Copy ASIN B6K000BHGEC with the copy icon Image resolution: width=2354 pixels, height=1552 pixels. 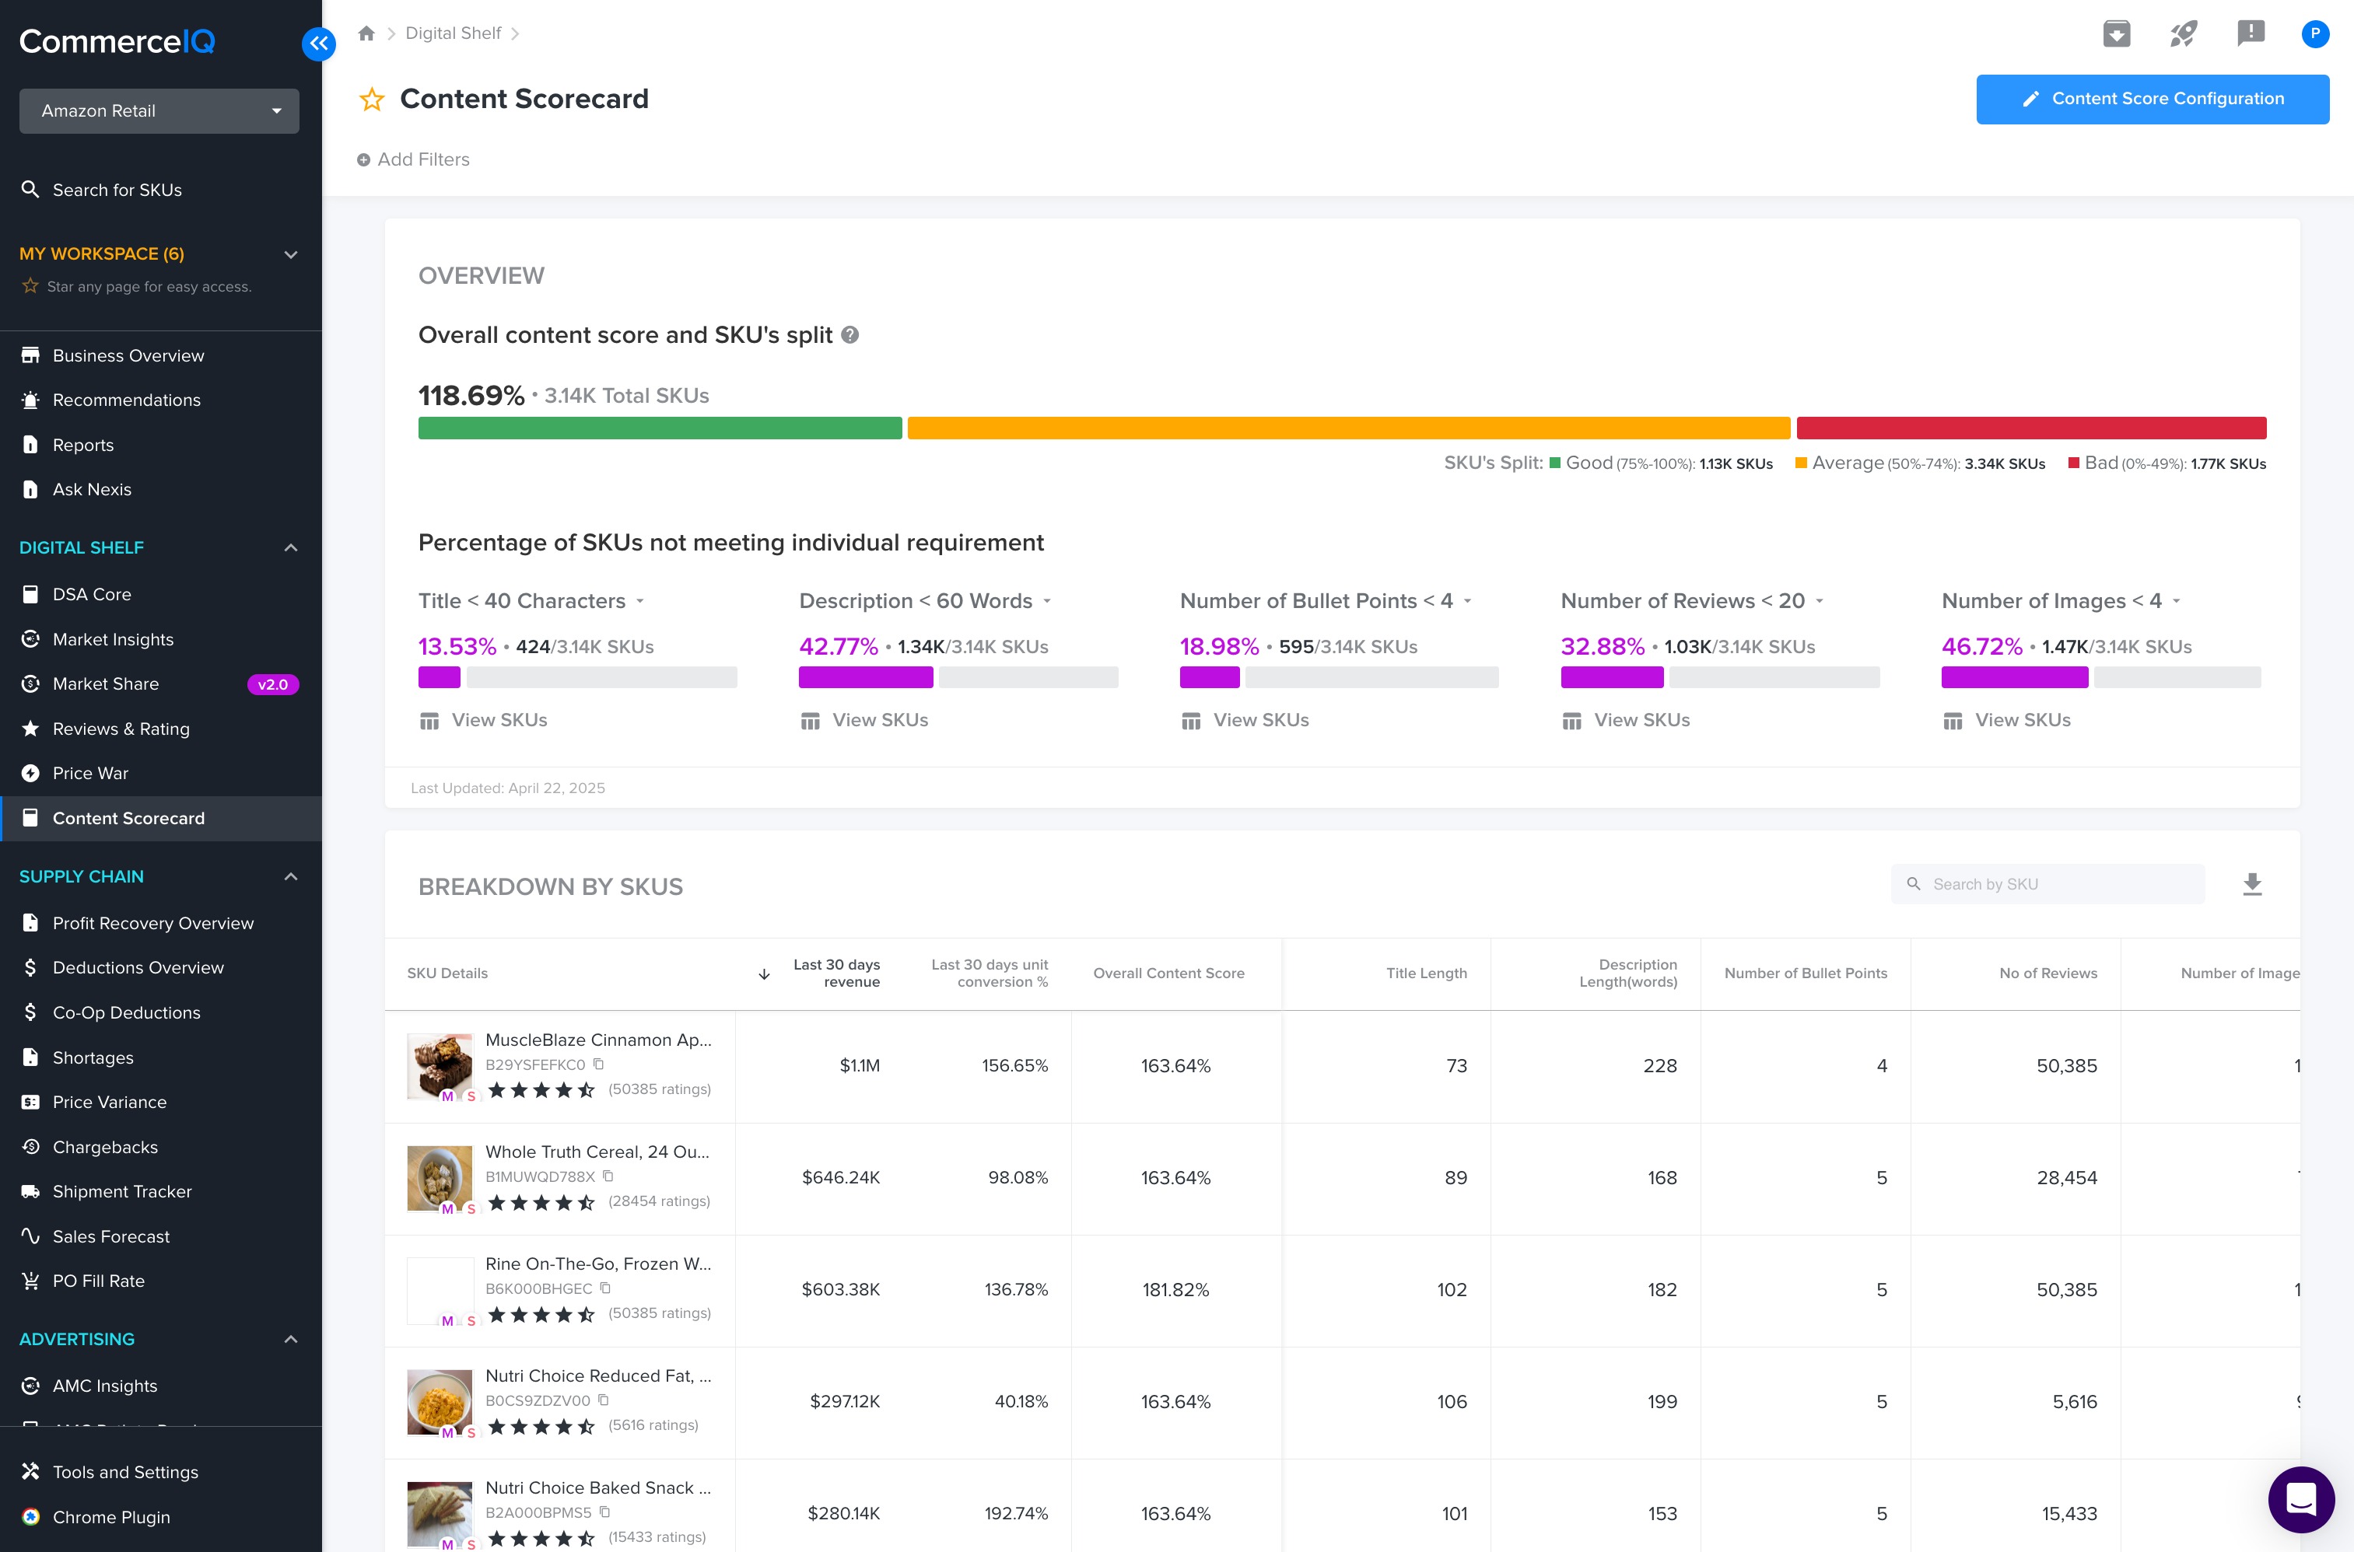605,1288
